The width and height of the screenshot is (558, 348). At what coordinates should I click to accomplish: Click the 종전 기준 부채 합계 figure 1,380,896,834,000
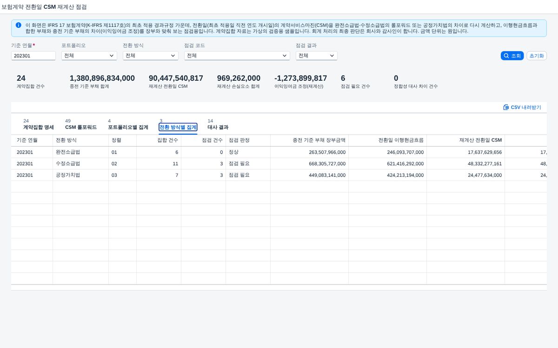(102, 78)
